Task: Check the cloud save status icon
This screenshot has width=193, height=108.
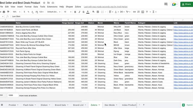Action: tap(53, 3)
